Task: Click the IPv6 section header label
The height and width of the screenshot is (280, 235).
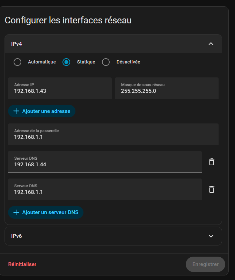Action: click(16, 236)
